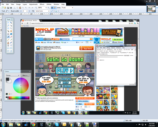
Task: Increase brush width with plus button
Action: click(29, 11)
